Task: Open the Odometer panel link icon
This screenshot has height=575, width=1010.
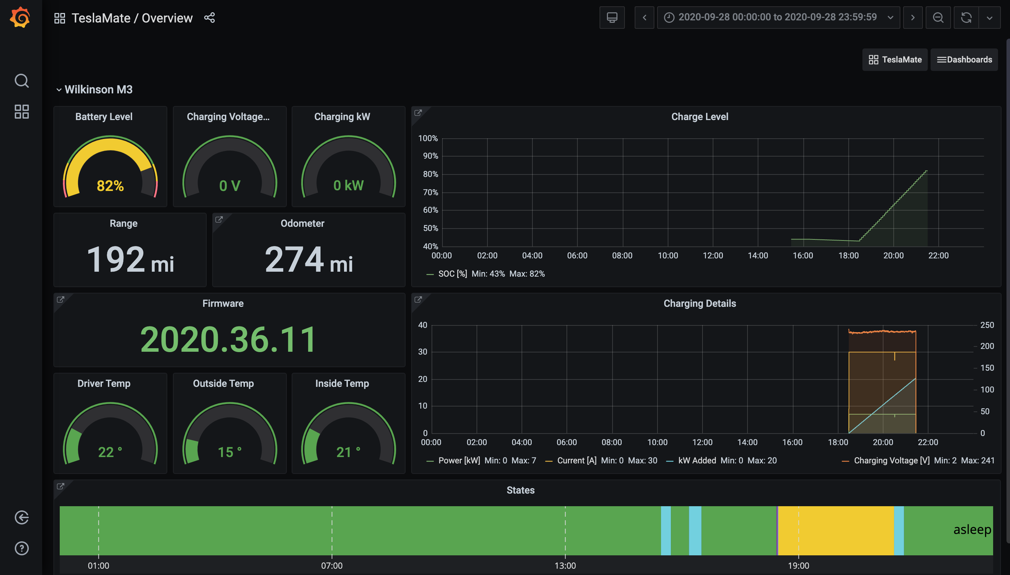Action: click(219, 220)
